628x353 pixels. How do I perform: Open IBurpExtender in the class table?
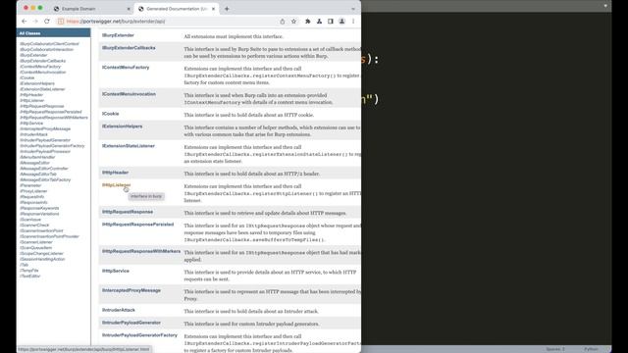118,35
